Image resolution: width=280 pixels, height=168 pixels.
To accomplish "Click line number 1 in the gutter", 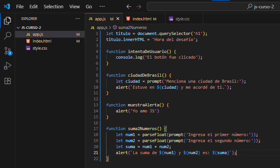I will tap(97, 33).
